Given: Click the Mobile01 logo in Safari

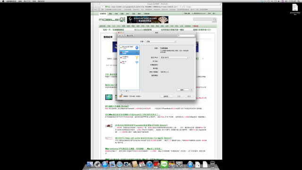Looking at the screenshot, I should [112, 19].
